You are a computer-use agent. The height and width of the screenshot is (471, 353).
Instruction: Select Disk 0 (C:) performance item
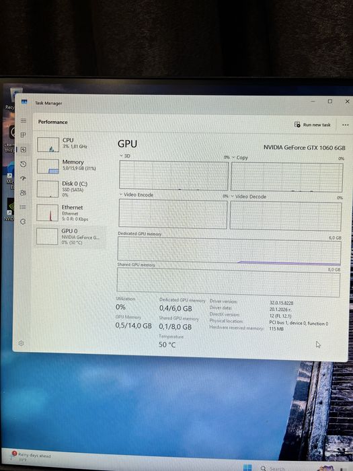(x=71, y=188)
